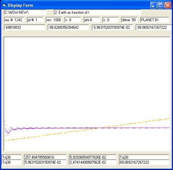This screenshot has width=173, height=170.
Task: Click the 'pl # 1' field
Action: point(35,20)
